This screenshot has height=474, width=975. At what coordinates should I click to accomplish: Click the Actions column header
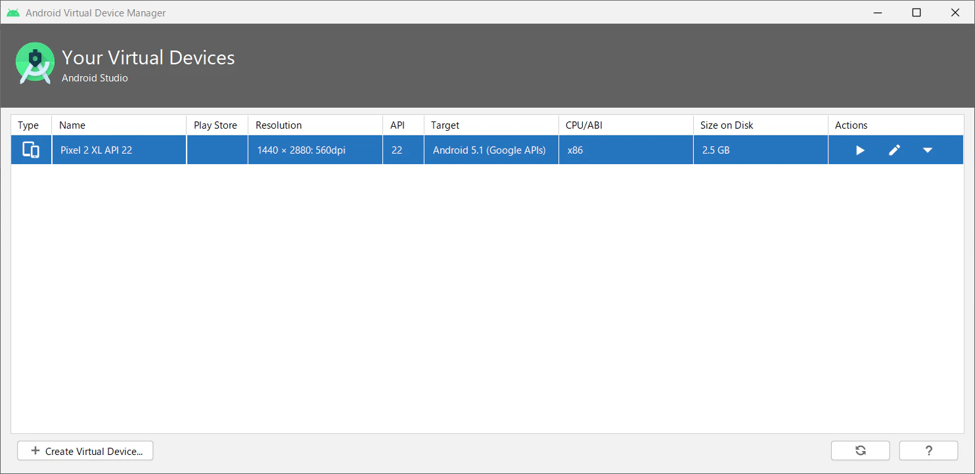coord(896,125)
